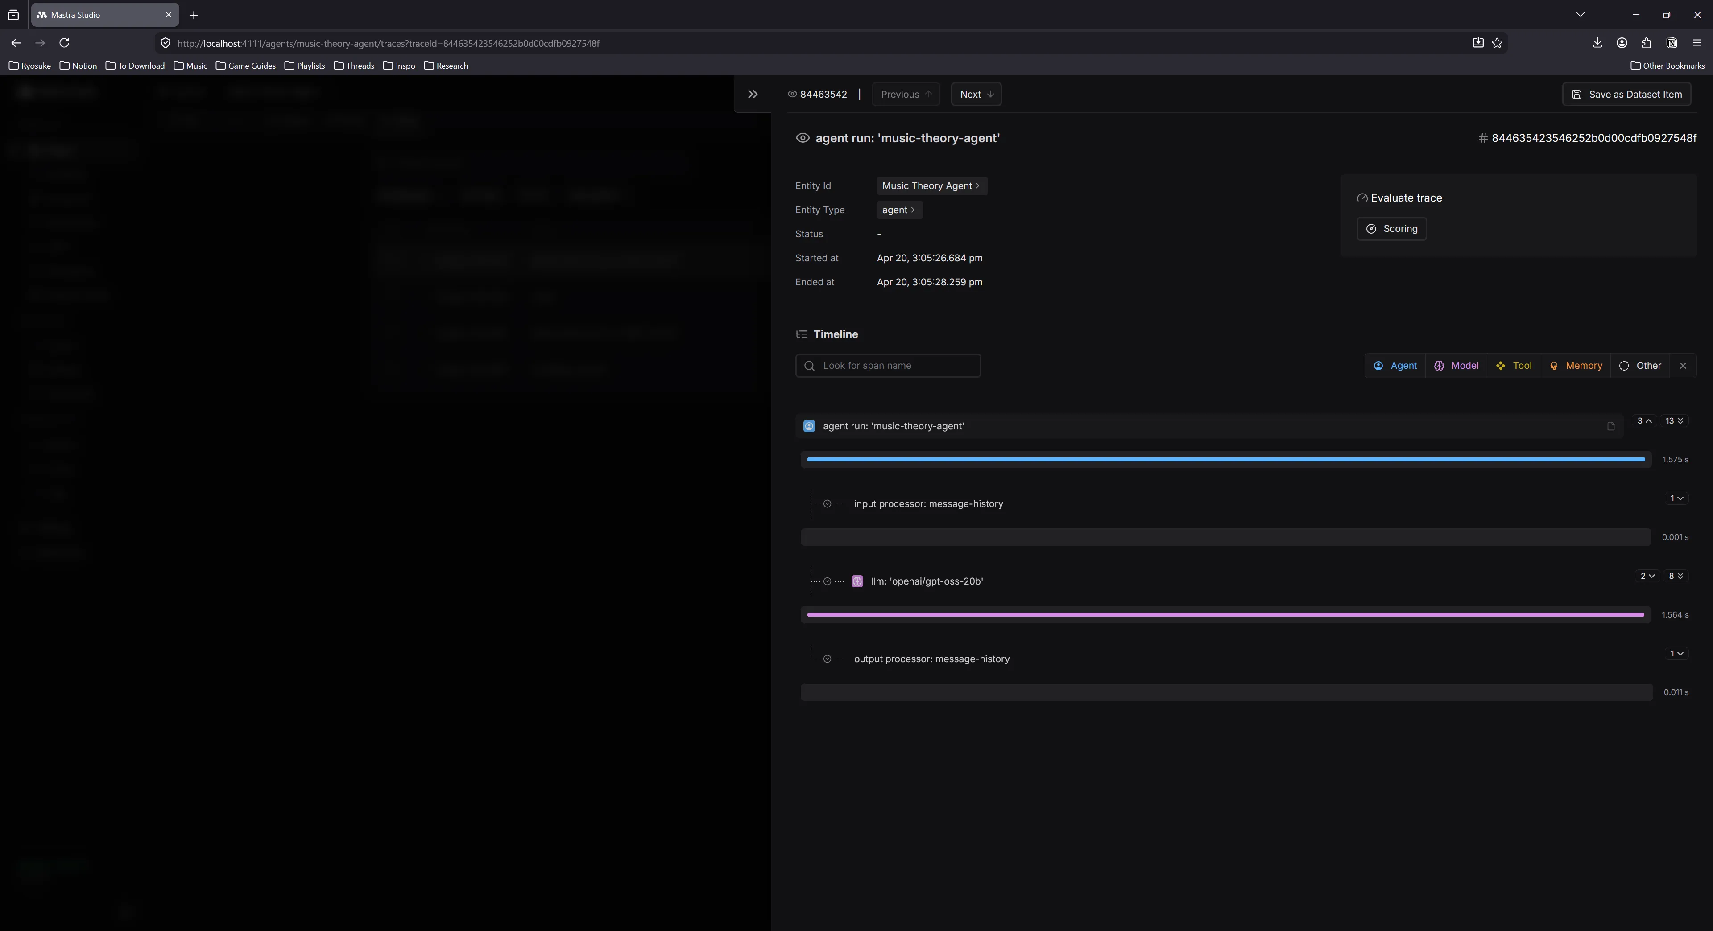Click the pink llm duration bar

pos(1225,615)
